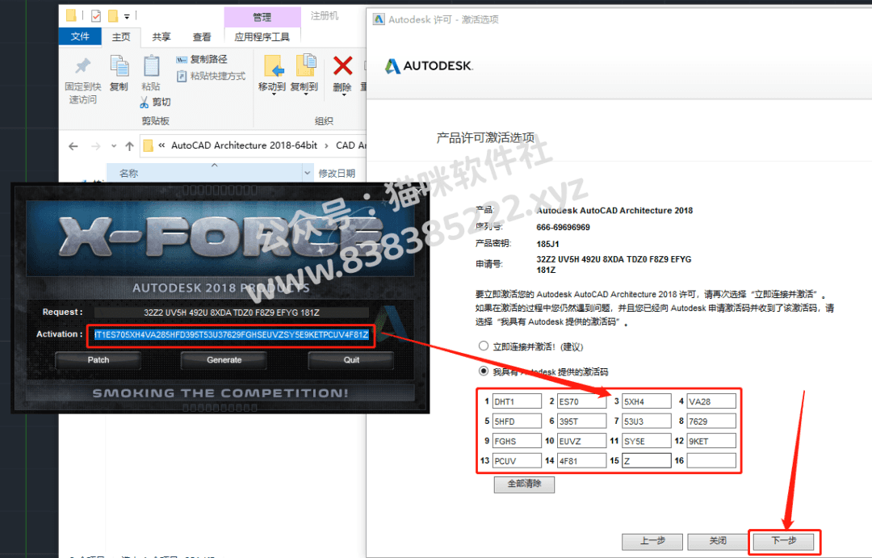
Task: Click the 关闭 (Close) button in Autodesk dialog
Action: click(x=718, y=541)
